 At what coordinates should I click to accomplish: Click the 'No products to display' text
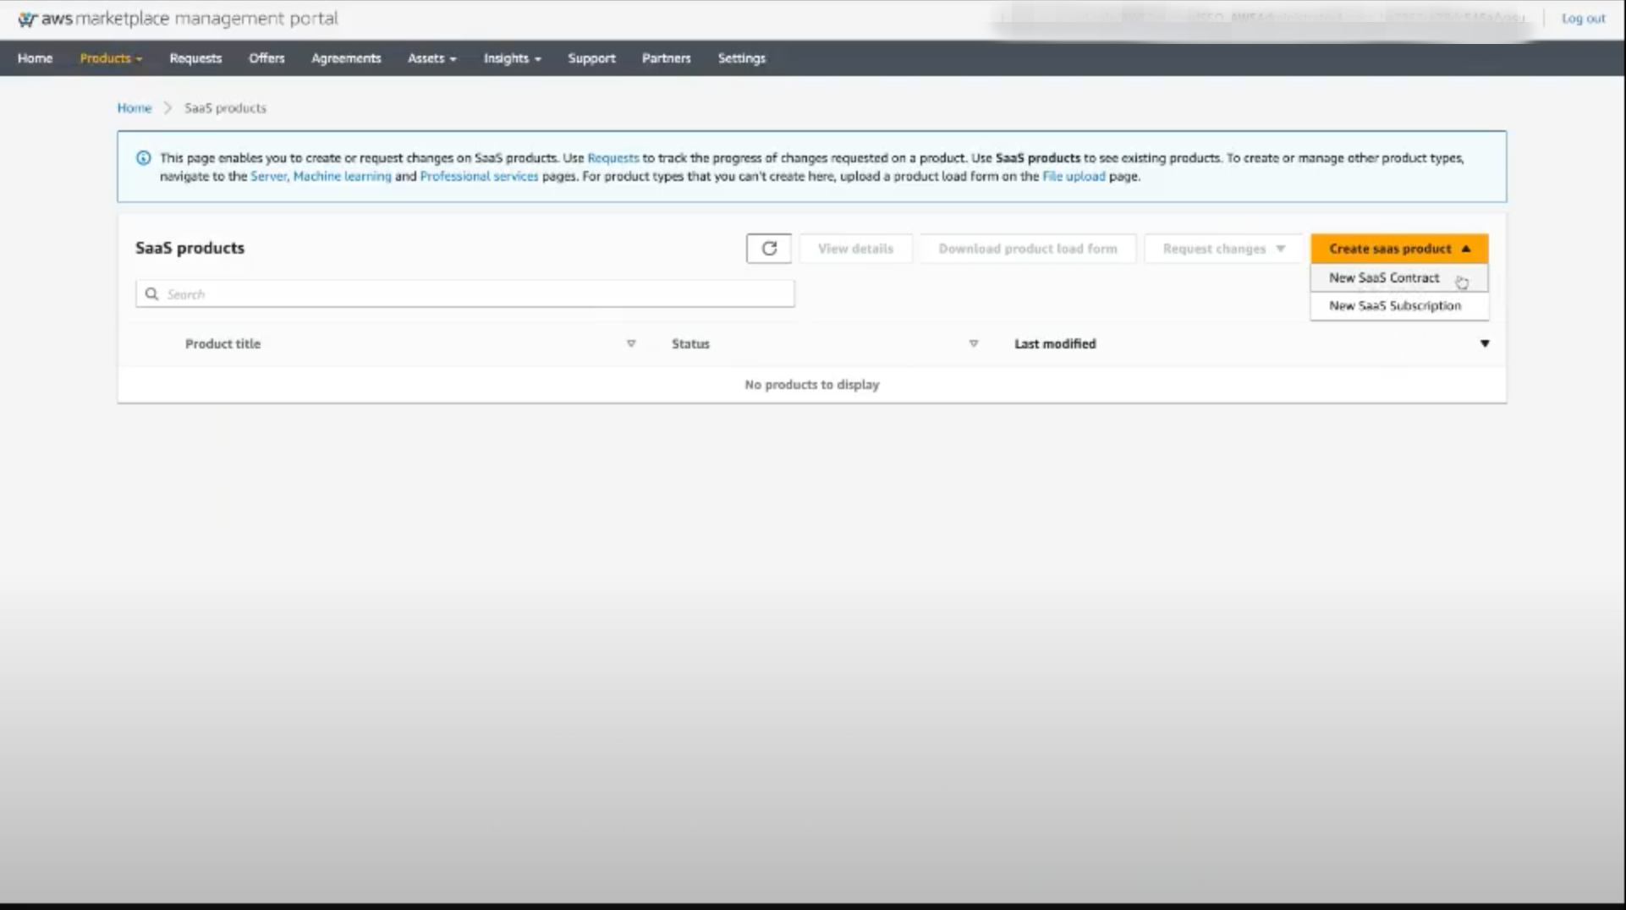(x=812, y=385)
